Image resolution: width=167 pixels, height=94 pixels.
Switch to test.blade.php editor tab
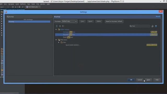(x=33, y=7)
